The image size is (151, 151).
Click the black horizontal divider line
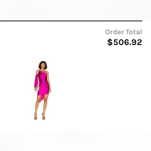point(71,21)
